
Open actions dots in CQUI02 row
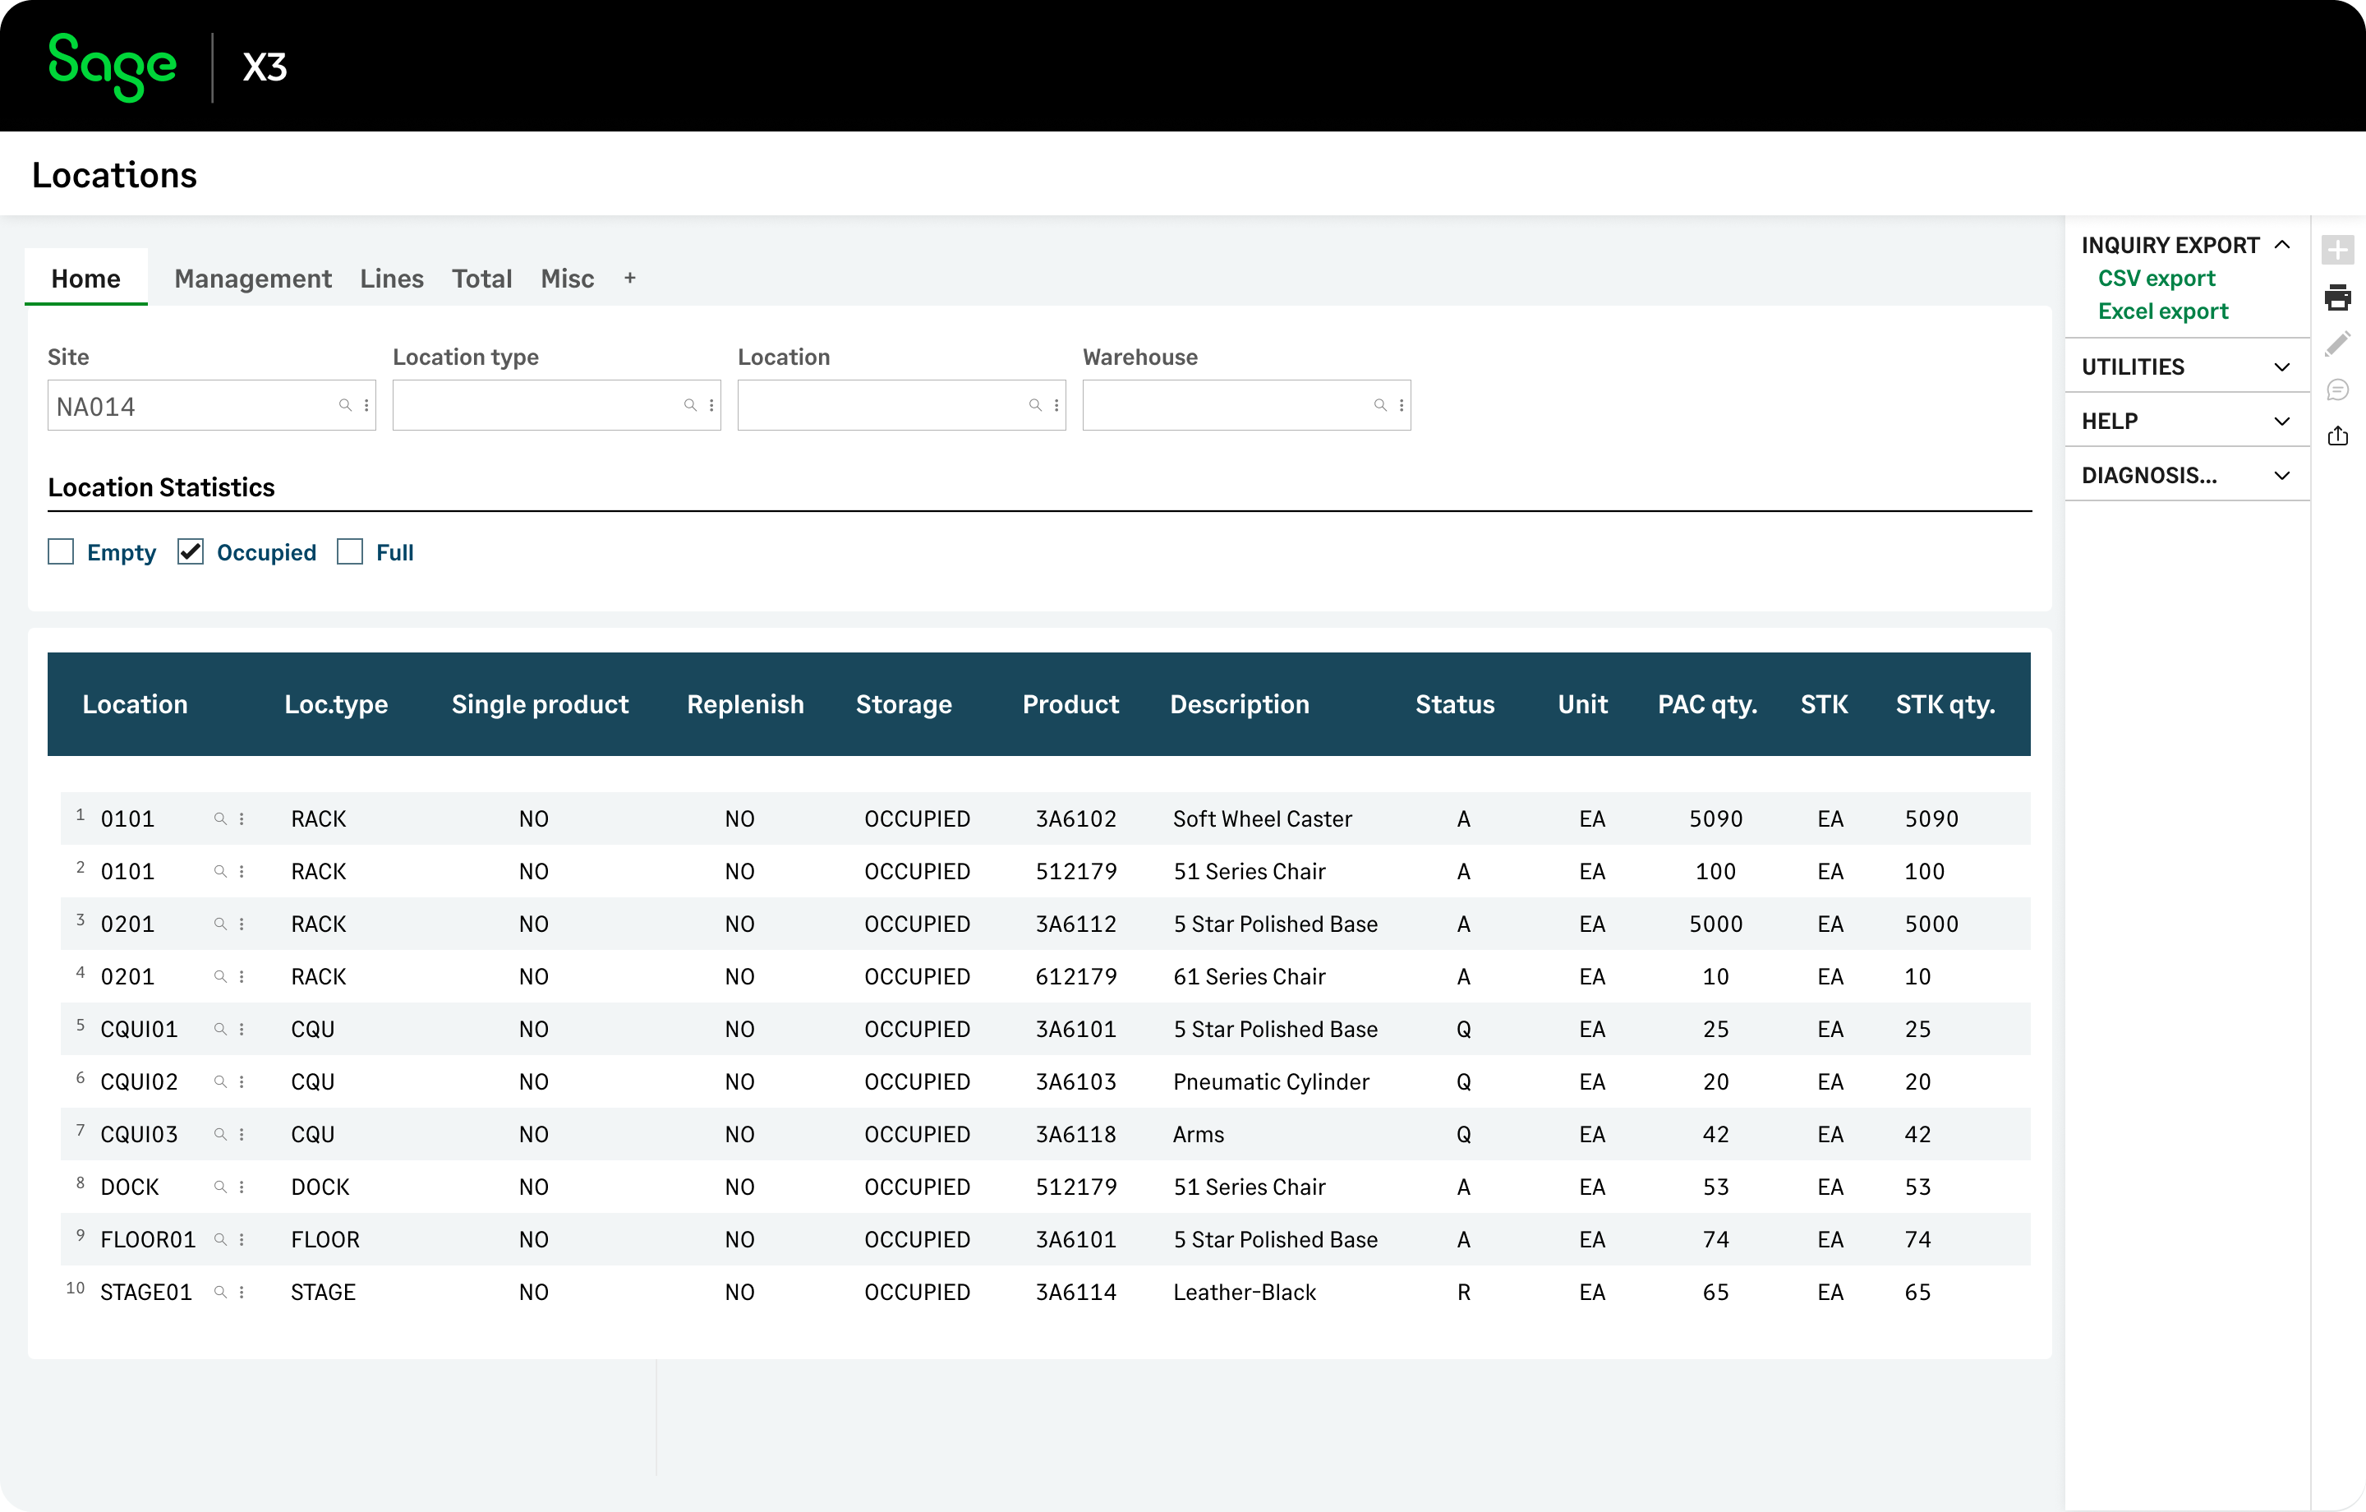coord(242,1081)
